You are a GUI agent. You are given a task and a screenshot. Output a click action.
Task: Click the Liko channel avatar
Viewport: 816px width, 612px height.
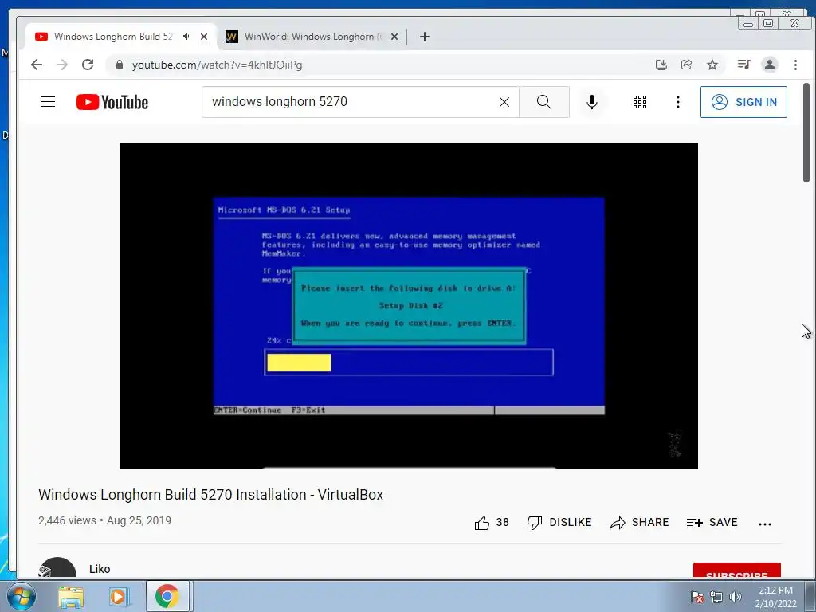[x=57, y=567]
